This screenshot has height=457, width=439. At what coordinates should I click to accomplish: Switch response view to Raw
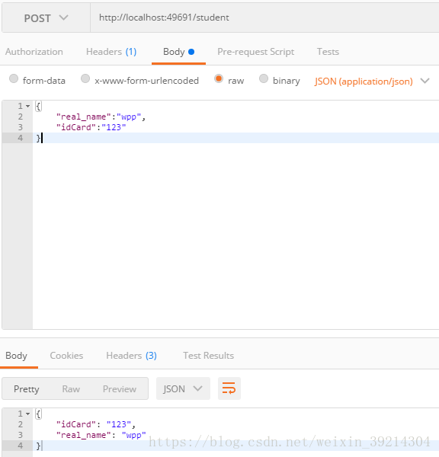pyautogui.click(x=71, y=388)
